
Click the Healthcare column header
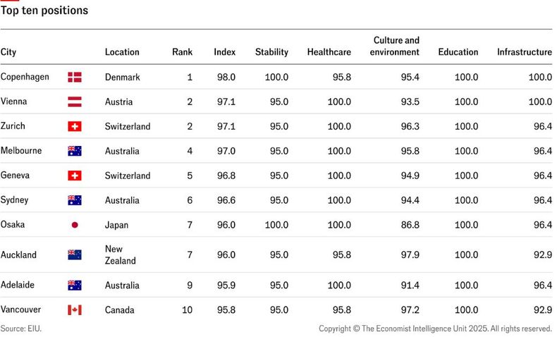tap(329, 52)
